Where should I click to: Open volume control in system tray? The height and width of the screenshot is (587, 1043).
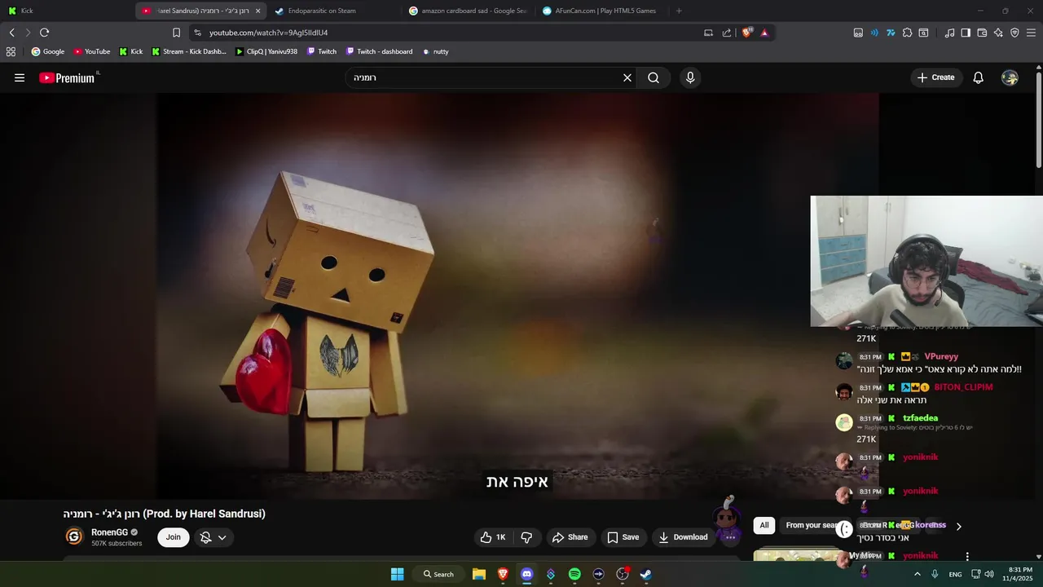(989, 574)
